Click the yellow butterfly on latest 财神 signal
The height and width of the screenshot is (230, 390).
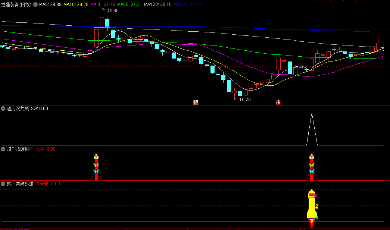point(312,165)
